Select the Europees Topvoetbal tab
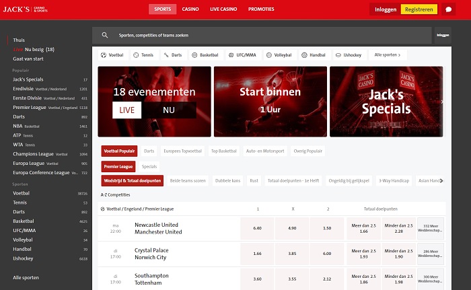Screen dimensions: 471x290 pyautogui.click(x=182, y=151)
